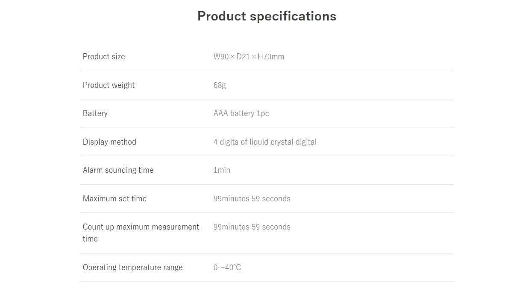This screenshot has height=288, width=531.
Task: Click the 68g weight value
Action: pos(220,85)
